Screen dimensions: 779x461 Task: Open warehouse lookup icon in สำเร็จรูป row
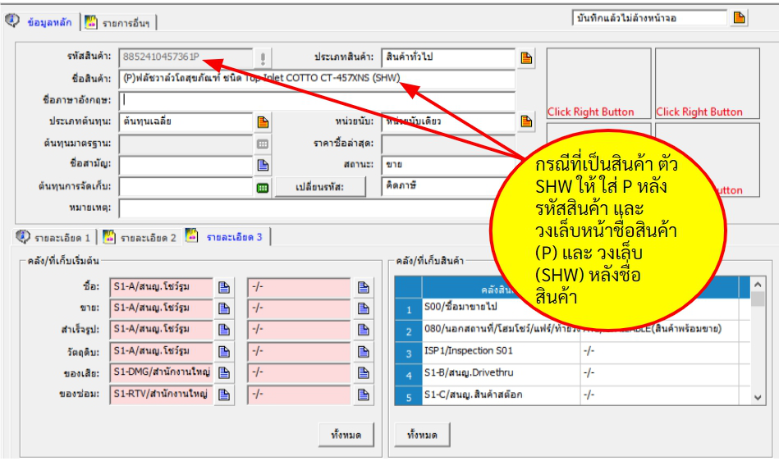[224, 331]
